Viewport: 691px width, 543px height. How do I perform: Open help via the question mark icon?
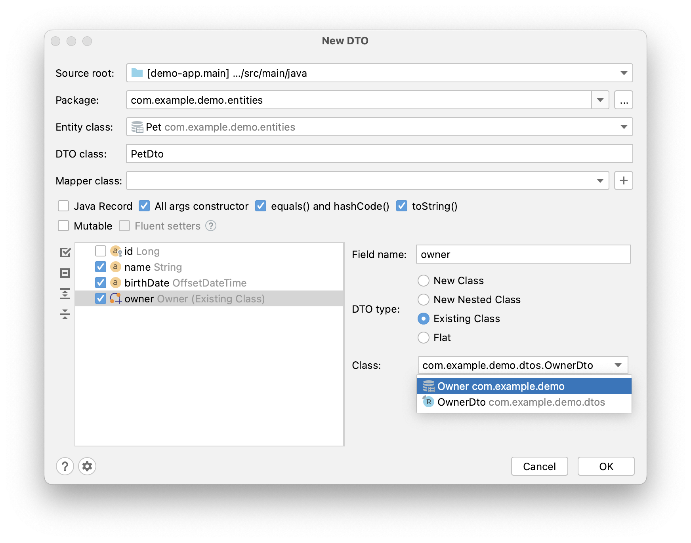point(65,466)
